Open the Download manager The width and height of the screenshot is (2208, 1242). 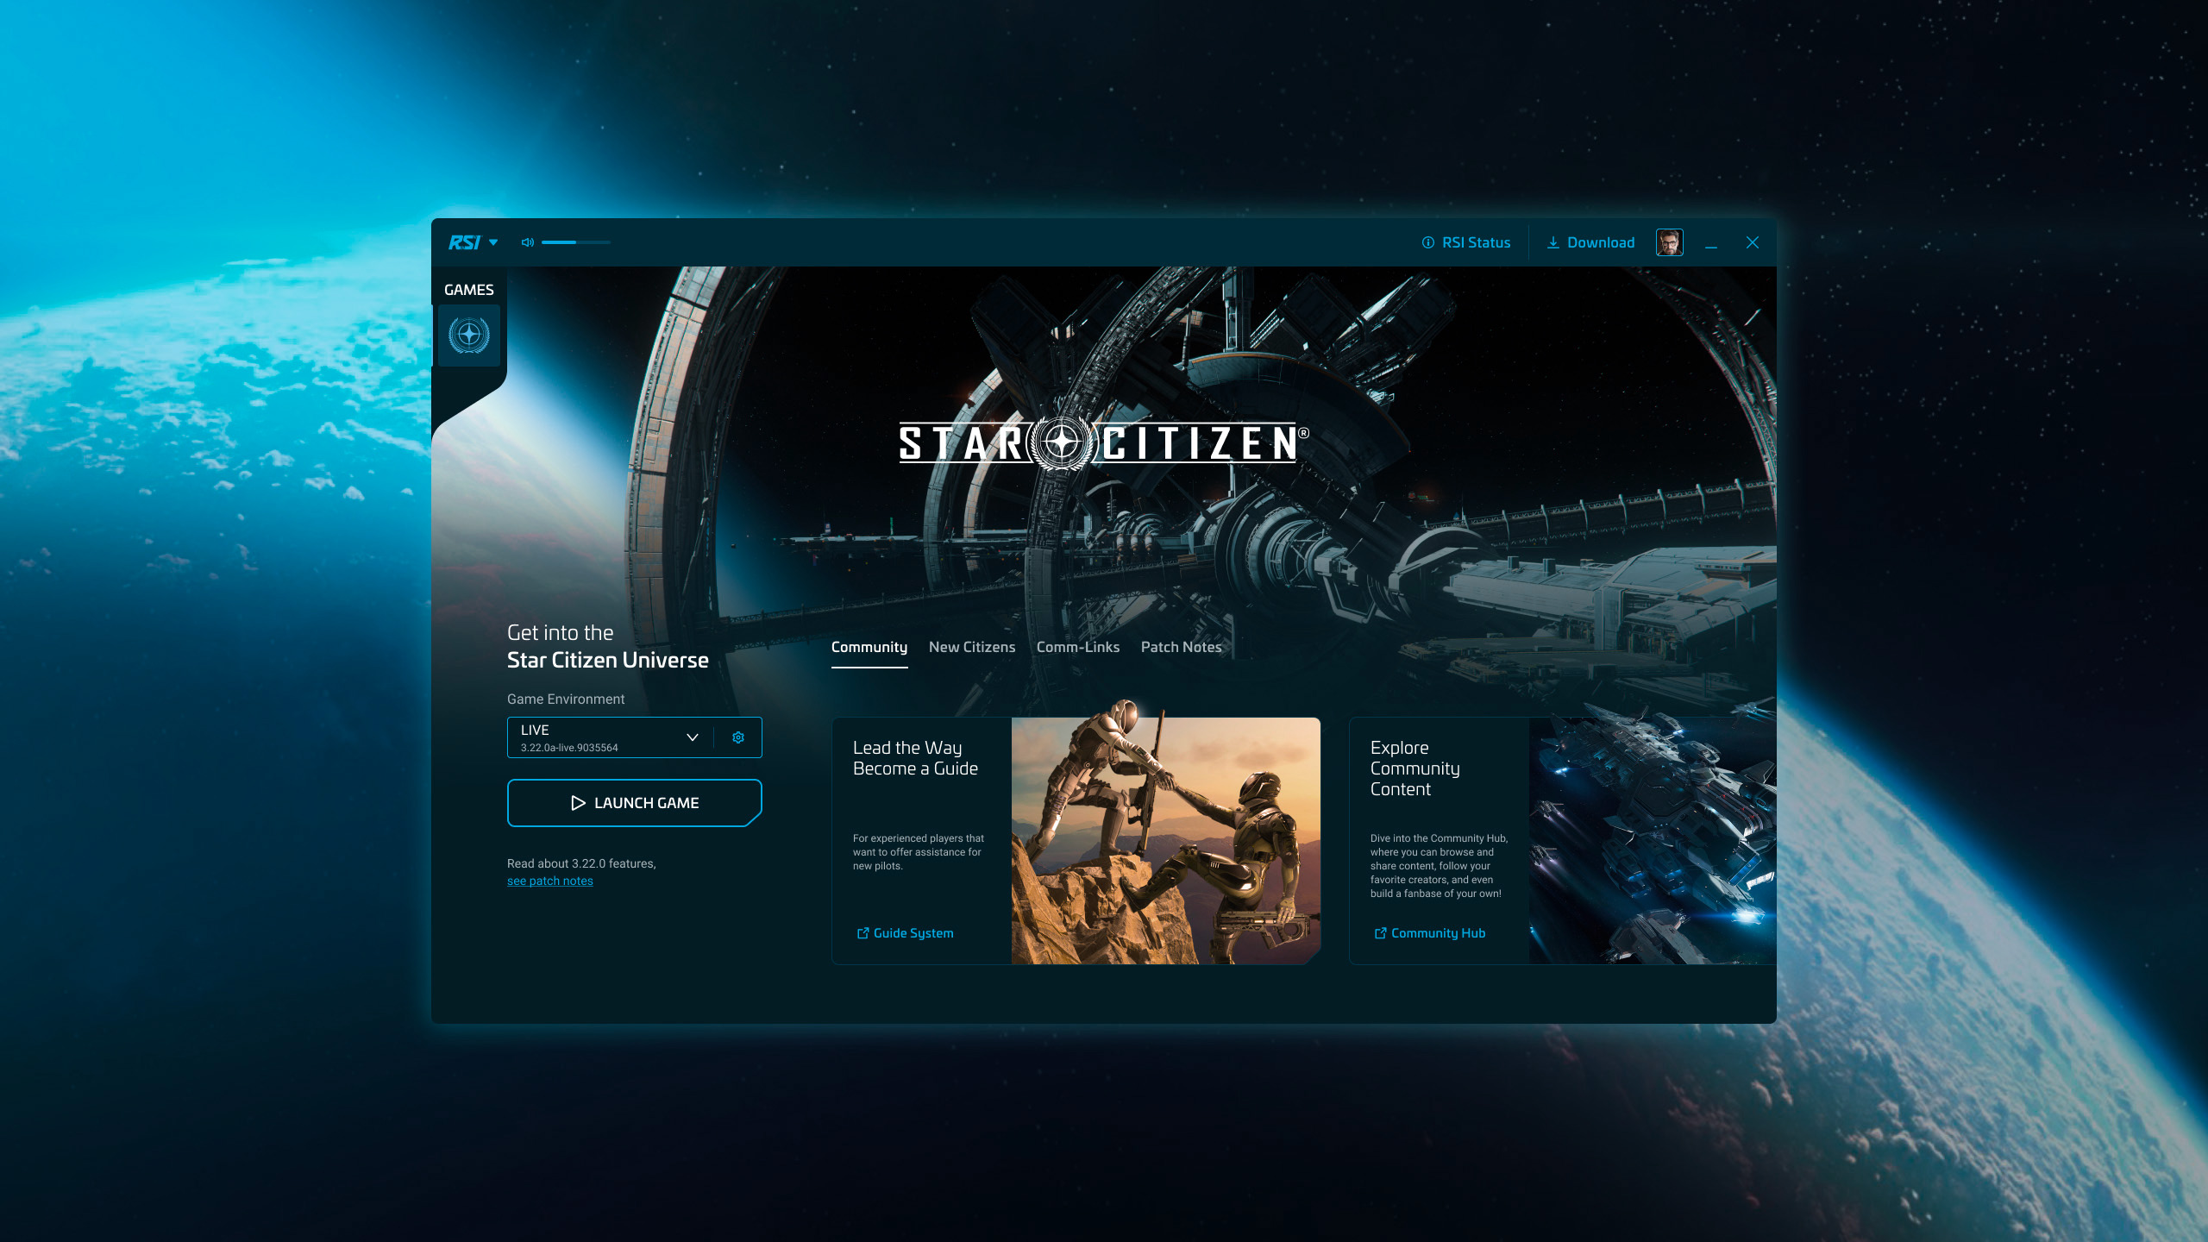pyautogui.click(x=1590, y=242)
